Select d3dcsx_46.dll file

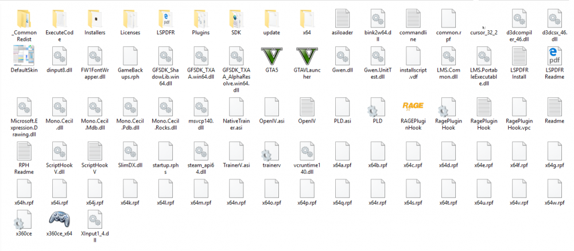pyautogui.click(x=555, y=19)
